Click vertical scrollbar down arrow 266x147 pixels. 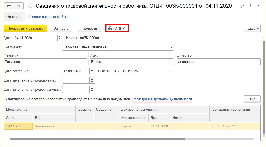point(264,140)
